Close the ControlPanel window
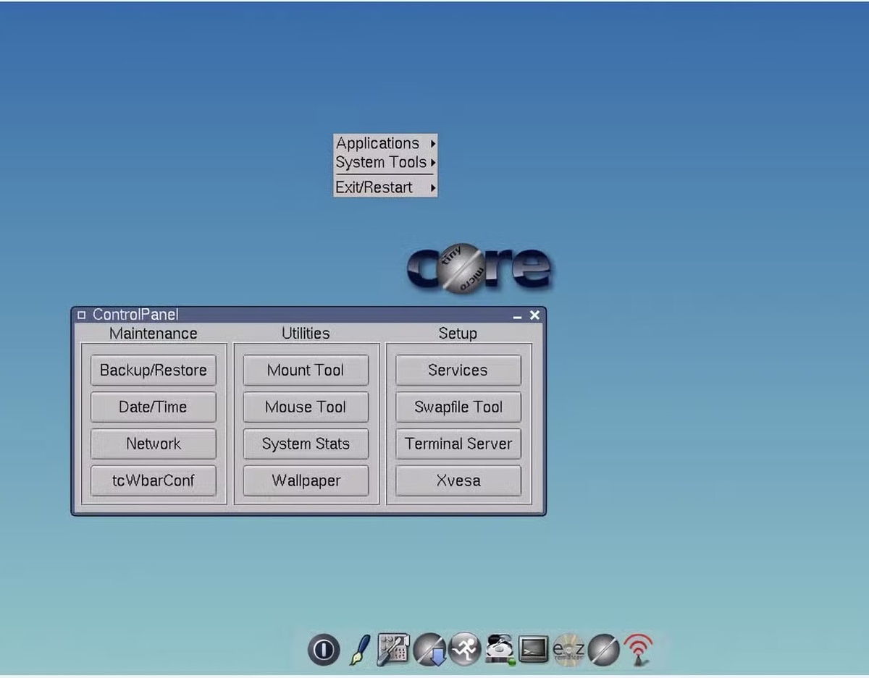The width and height of the screenshot is (869, 678). pos(534,315)
